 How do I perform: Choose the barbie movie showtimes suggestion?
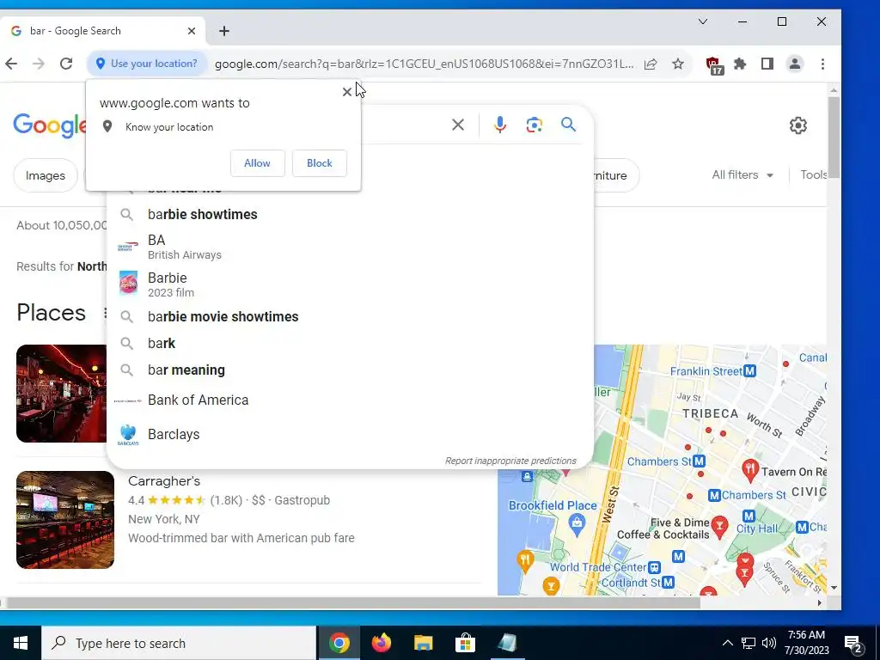click(x=350, y=316)
